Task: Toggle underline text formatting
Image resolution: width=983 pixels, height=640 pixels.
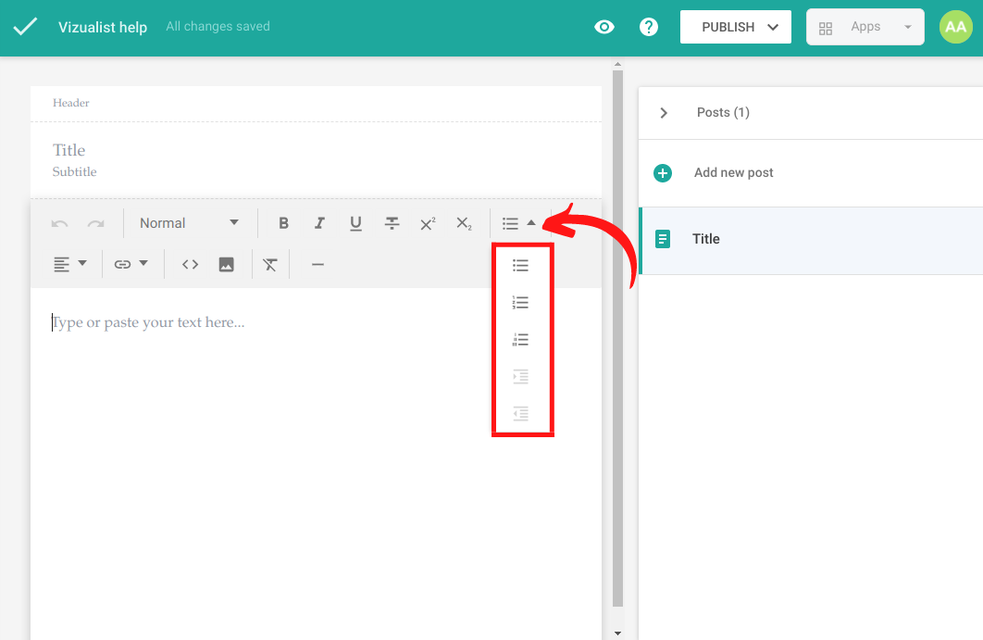Action: (x=355, y=223)
